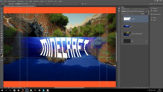The height and width of the screenshot is (92, 163).
Task: Open Chrome from the Windows taskbar
Action: (39, 90)
